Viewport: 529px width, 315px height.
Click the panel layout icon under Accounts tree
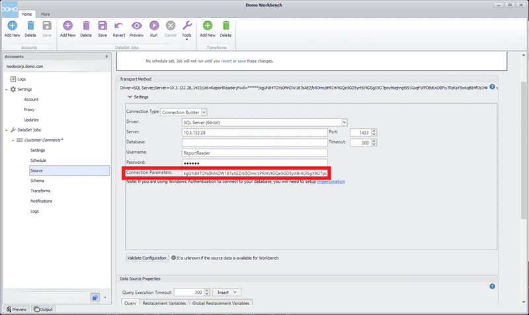[95, 297]
